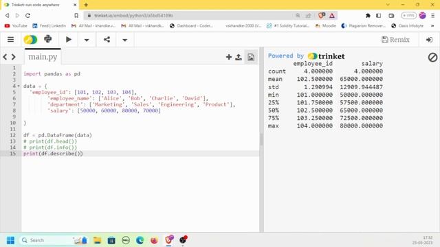Select the Trinket browser tab
440x247 pixels.
point(39,5)
